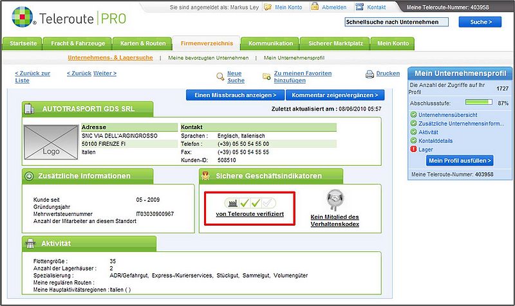Click the Kunden-ID value 508510
This screenshot has height=306, width=515.
(x=227, y=160)
